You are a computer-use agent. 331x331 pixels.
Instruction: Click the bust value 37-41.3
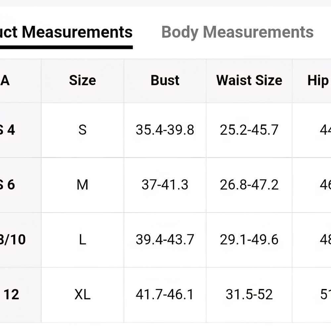(165, 185)
